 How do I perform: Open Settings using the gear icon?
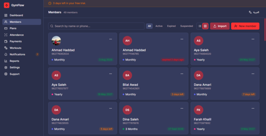6,67
